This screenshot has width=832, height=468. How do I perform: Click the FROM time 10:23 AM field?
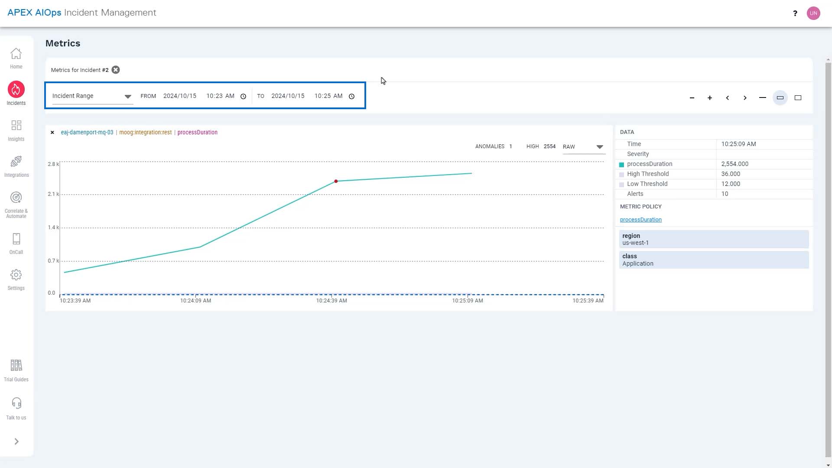coord(220,96)
